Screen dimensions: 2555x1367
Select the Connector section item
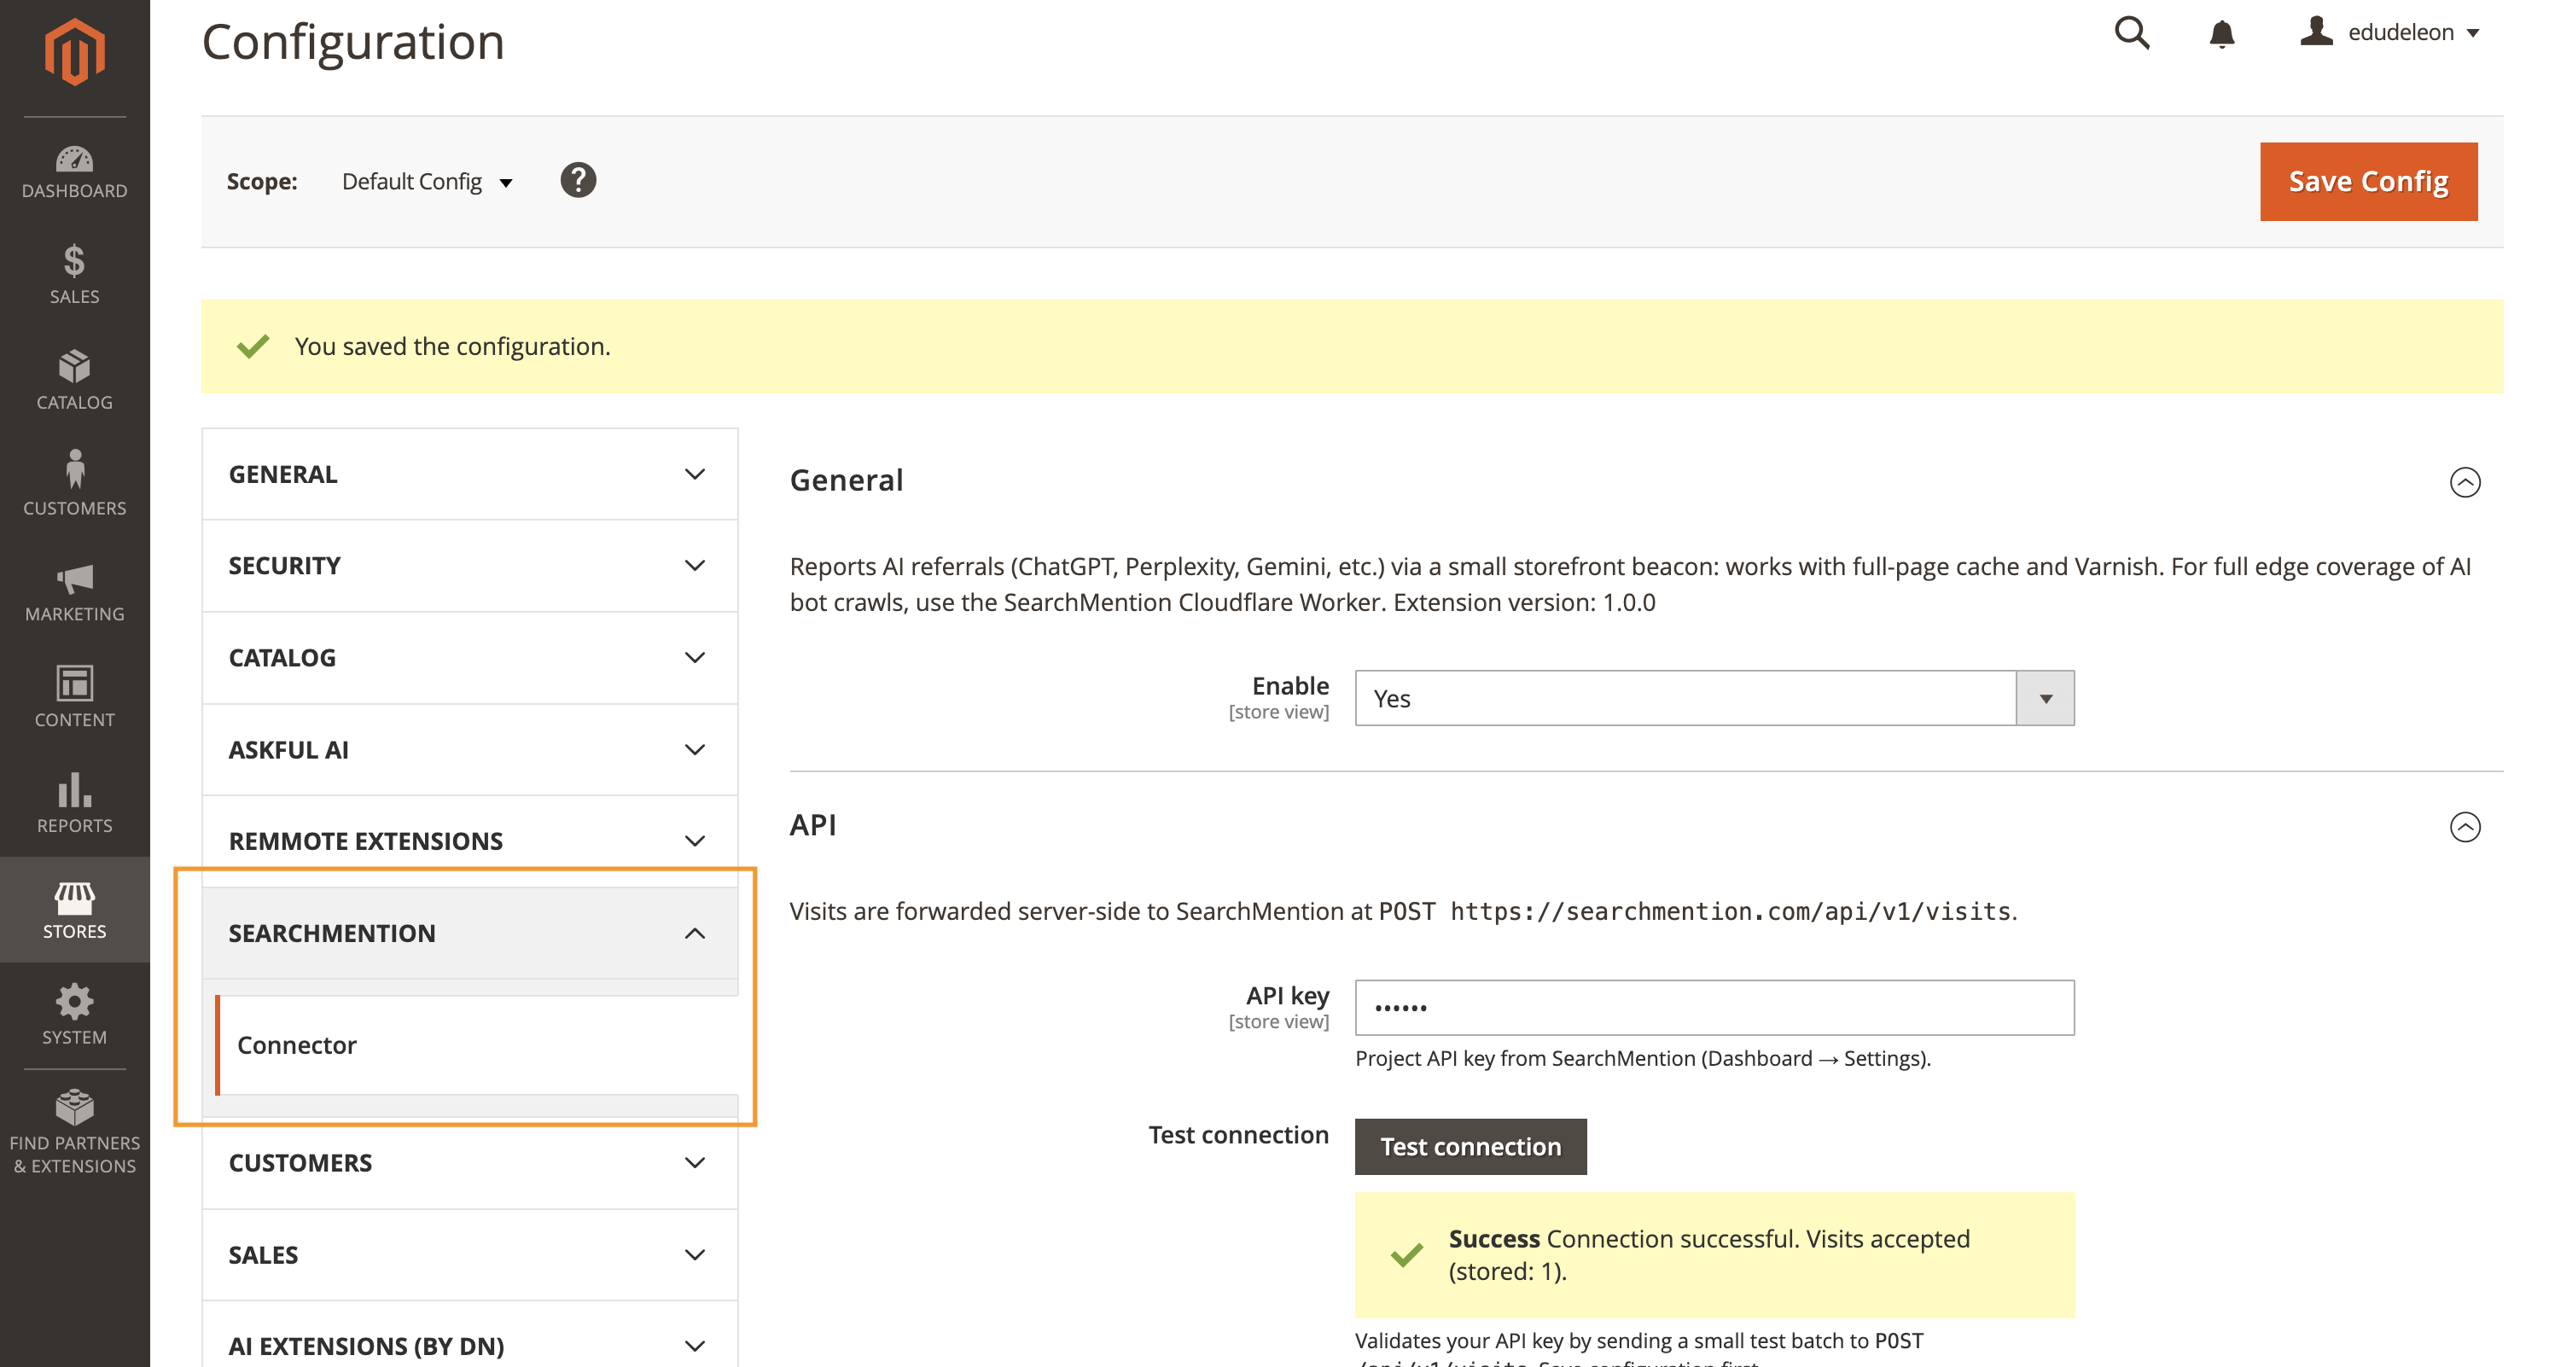[x=477, y=1044]
